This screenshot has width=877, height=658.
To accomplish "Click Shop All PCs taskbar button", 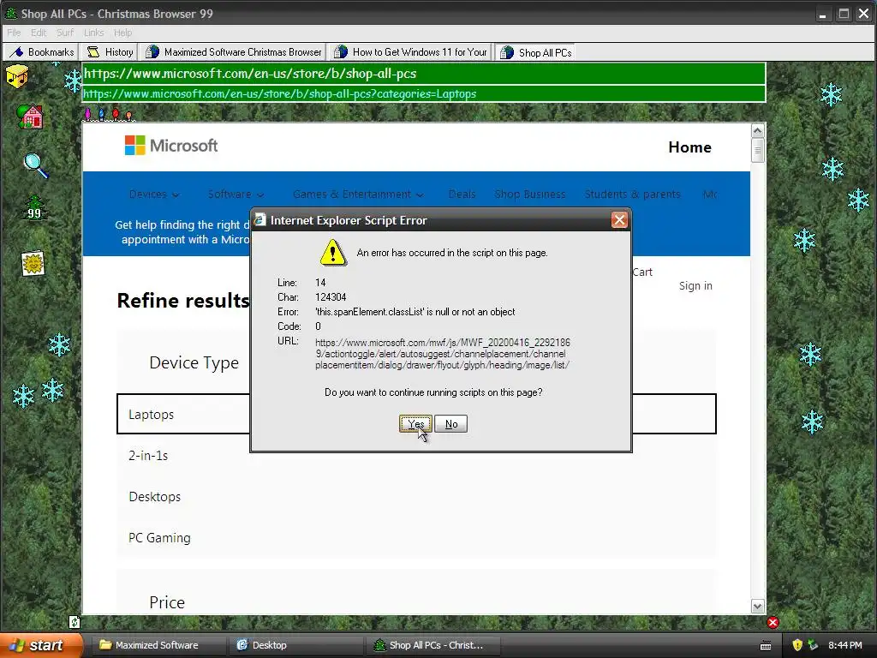I will point(433,645).
